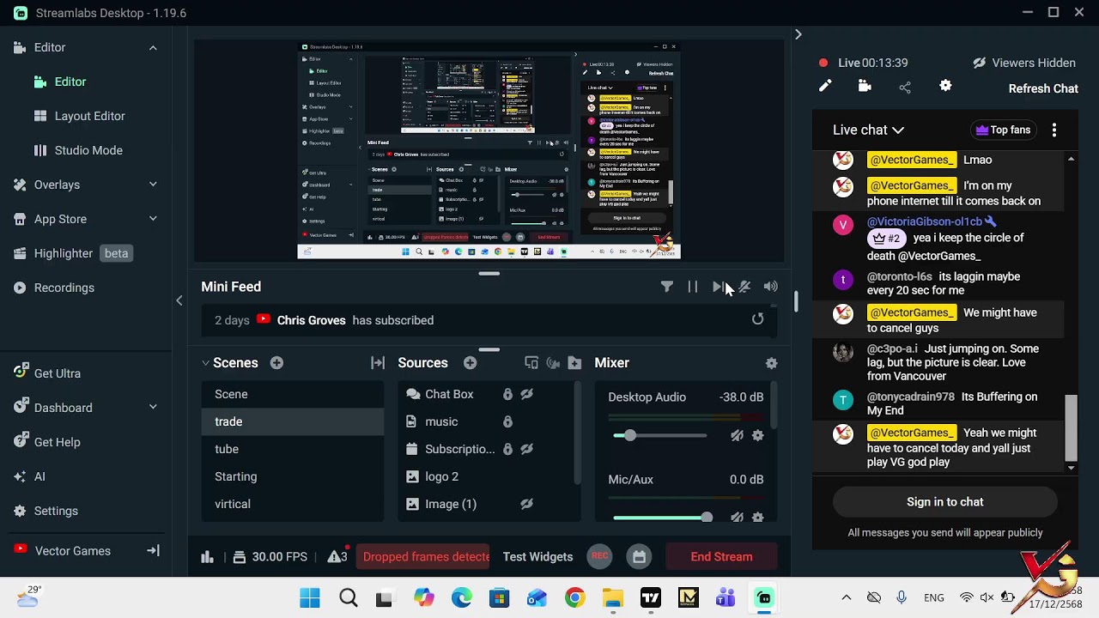The width and height of the screenshot is (1099, 618).
Task: Select the tube scene
Action: click(x=293, y=449)
